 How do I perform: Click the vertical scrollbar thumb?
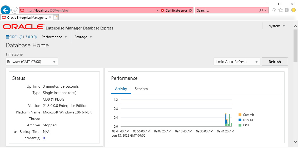pyautogui.click(x=295, y=46)
